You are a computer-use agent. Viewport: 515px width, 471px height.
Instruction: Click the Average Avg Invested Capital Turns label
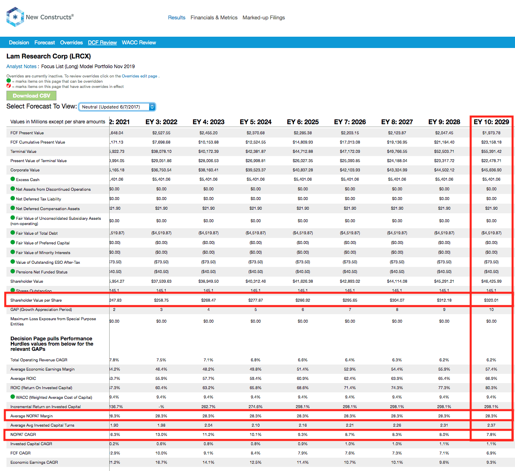pyautogui.click(x=42, y=425)
